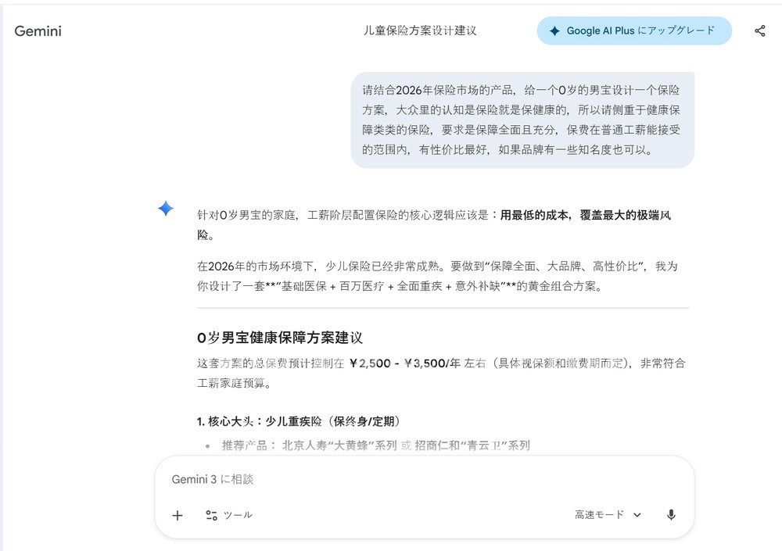Viewport: 782px width, 551px height.
Task: Open the plus attachment menu
Action: [x=178, y=515]
